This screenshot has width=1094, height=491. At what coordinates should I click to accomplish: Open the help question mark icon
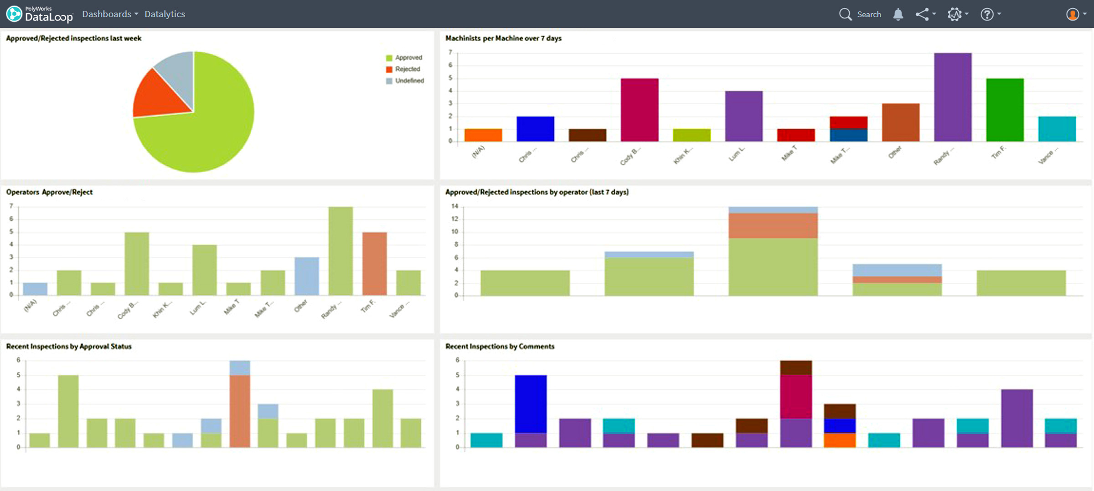pos(987,14)
